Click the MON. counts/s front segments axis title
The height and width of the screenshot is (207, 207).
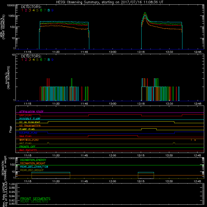[3, 27]
